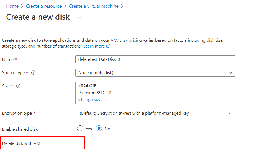This screenshot has width=256, height=157.
Task: Click the Create a new disk heading
Action: point(38,17)
